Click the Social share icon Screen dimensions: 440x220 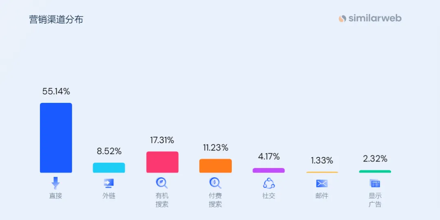(x=268, y=183)
